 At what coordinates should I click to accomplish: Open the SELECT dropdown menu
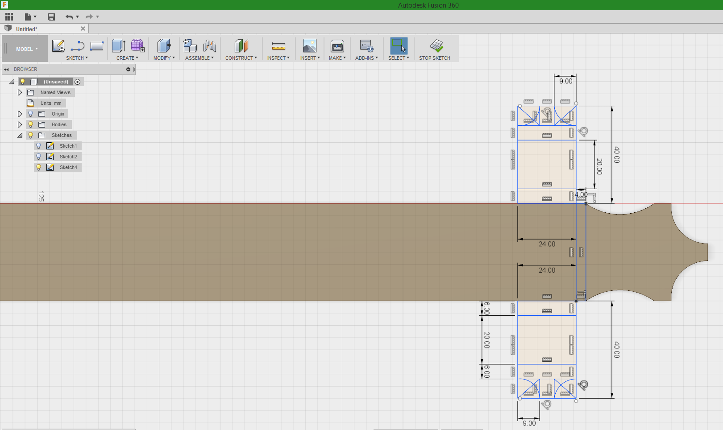(399, 58)
